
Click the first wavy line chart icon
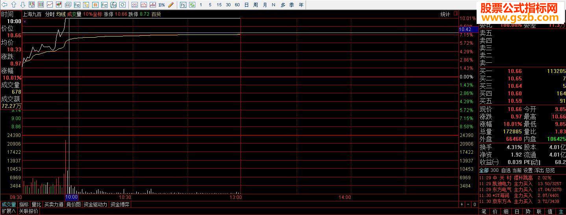[135, 5]
